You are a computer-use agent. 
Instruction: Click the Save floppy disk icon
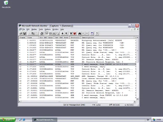pyautogui.click(x=24, y=33)
